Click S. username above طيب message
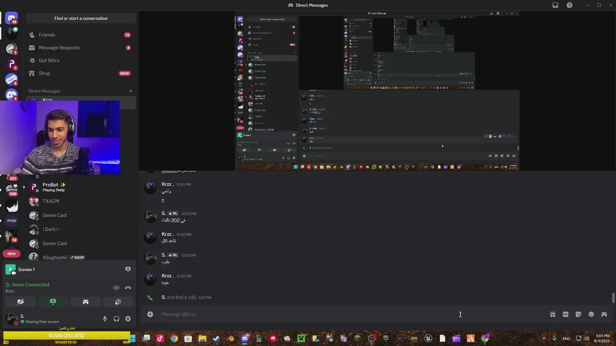This screenshot has height=346, width=616. click(x=164, y=255)
